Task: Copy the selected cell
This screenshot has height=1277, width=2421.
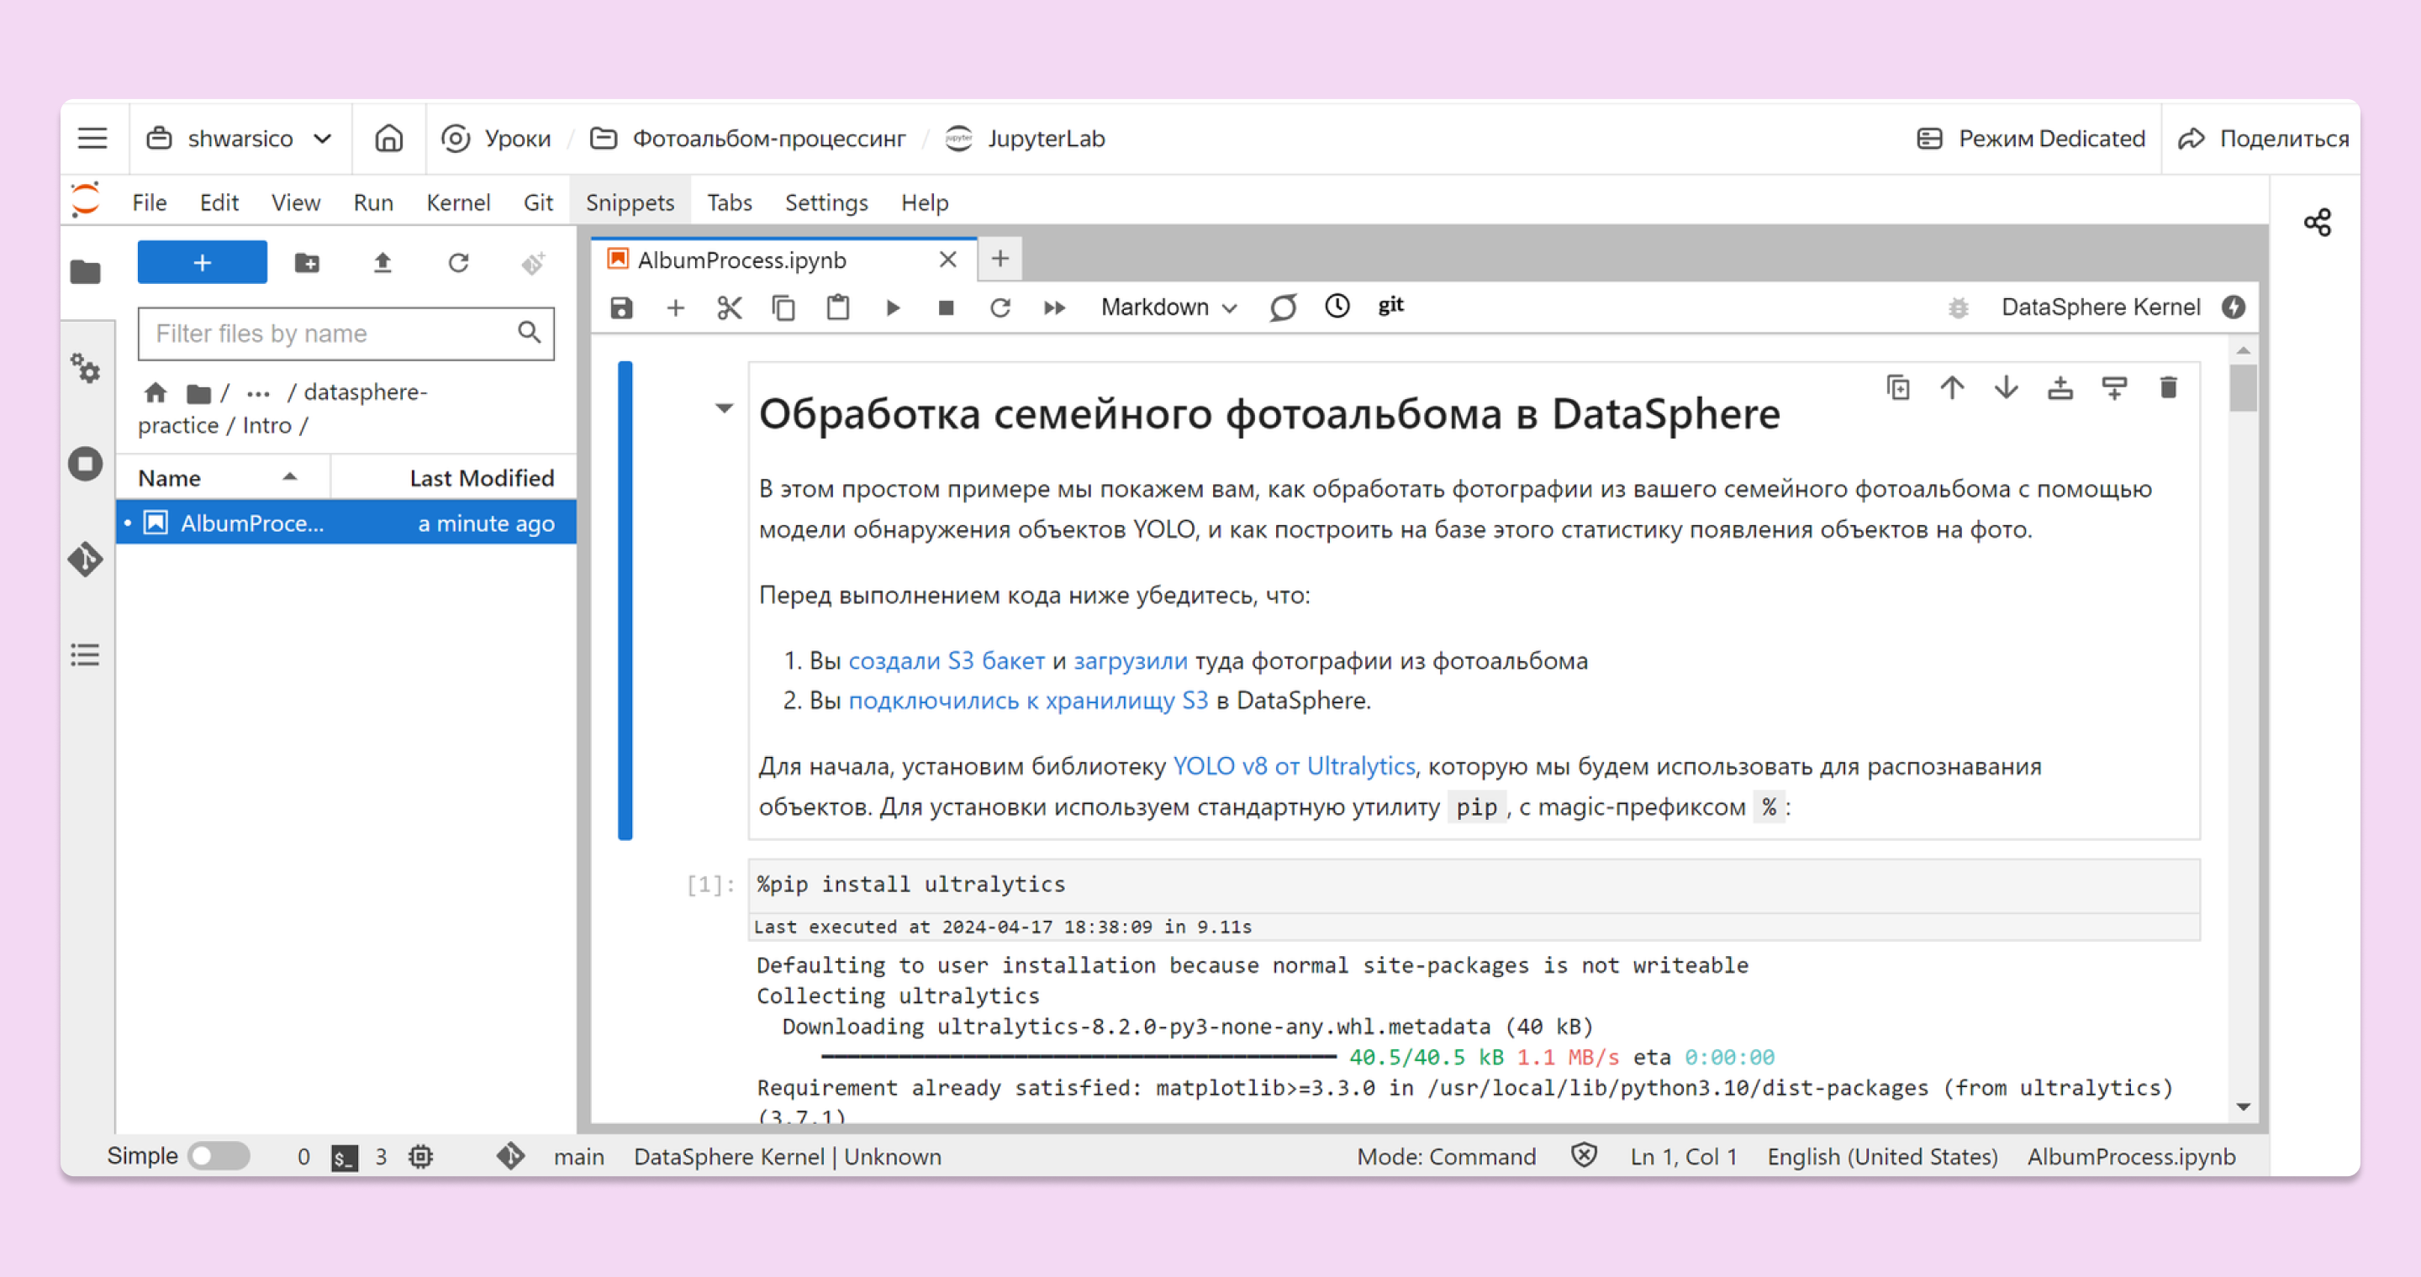Action: click(783, 308)
